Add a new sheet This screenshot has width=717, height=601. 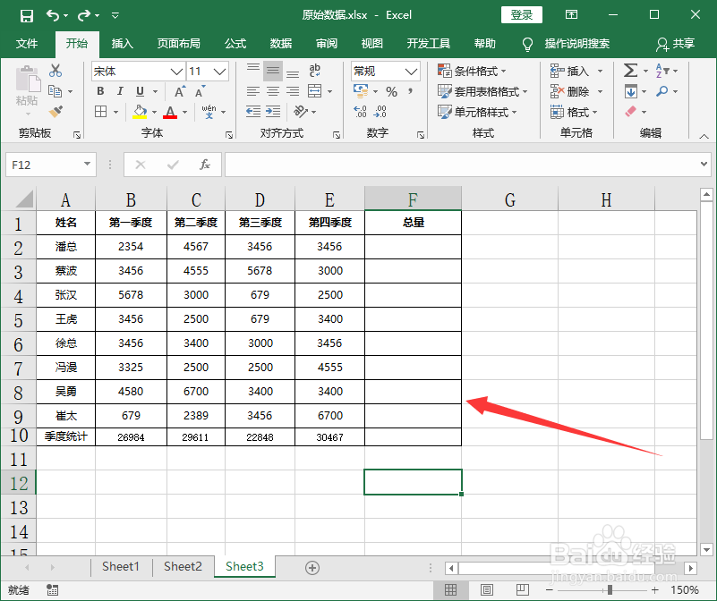312,568
